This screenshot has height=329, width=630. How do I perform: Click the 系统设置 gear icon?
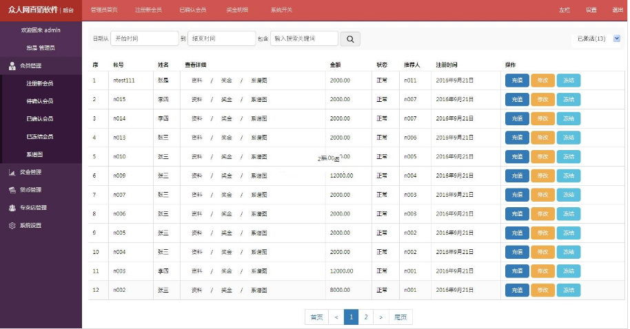click(12, 226)
